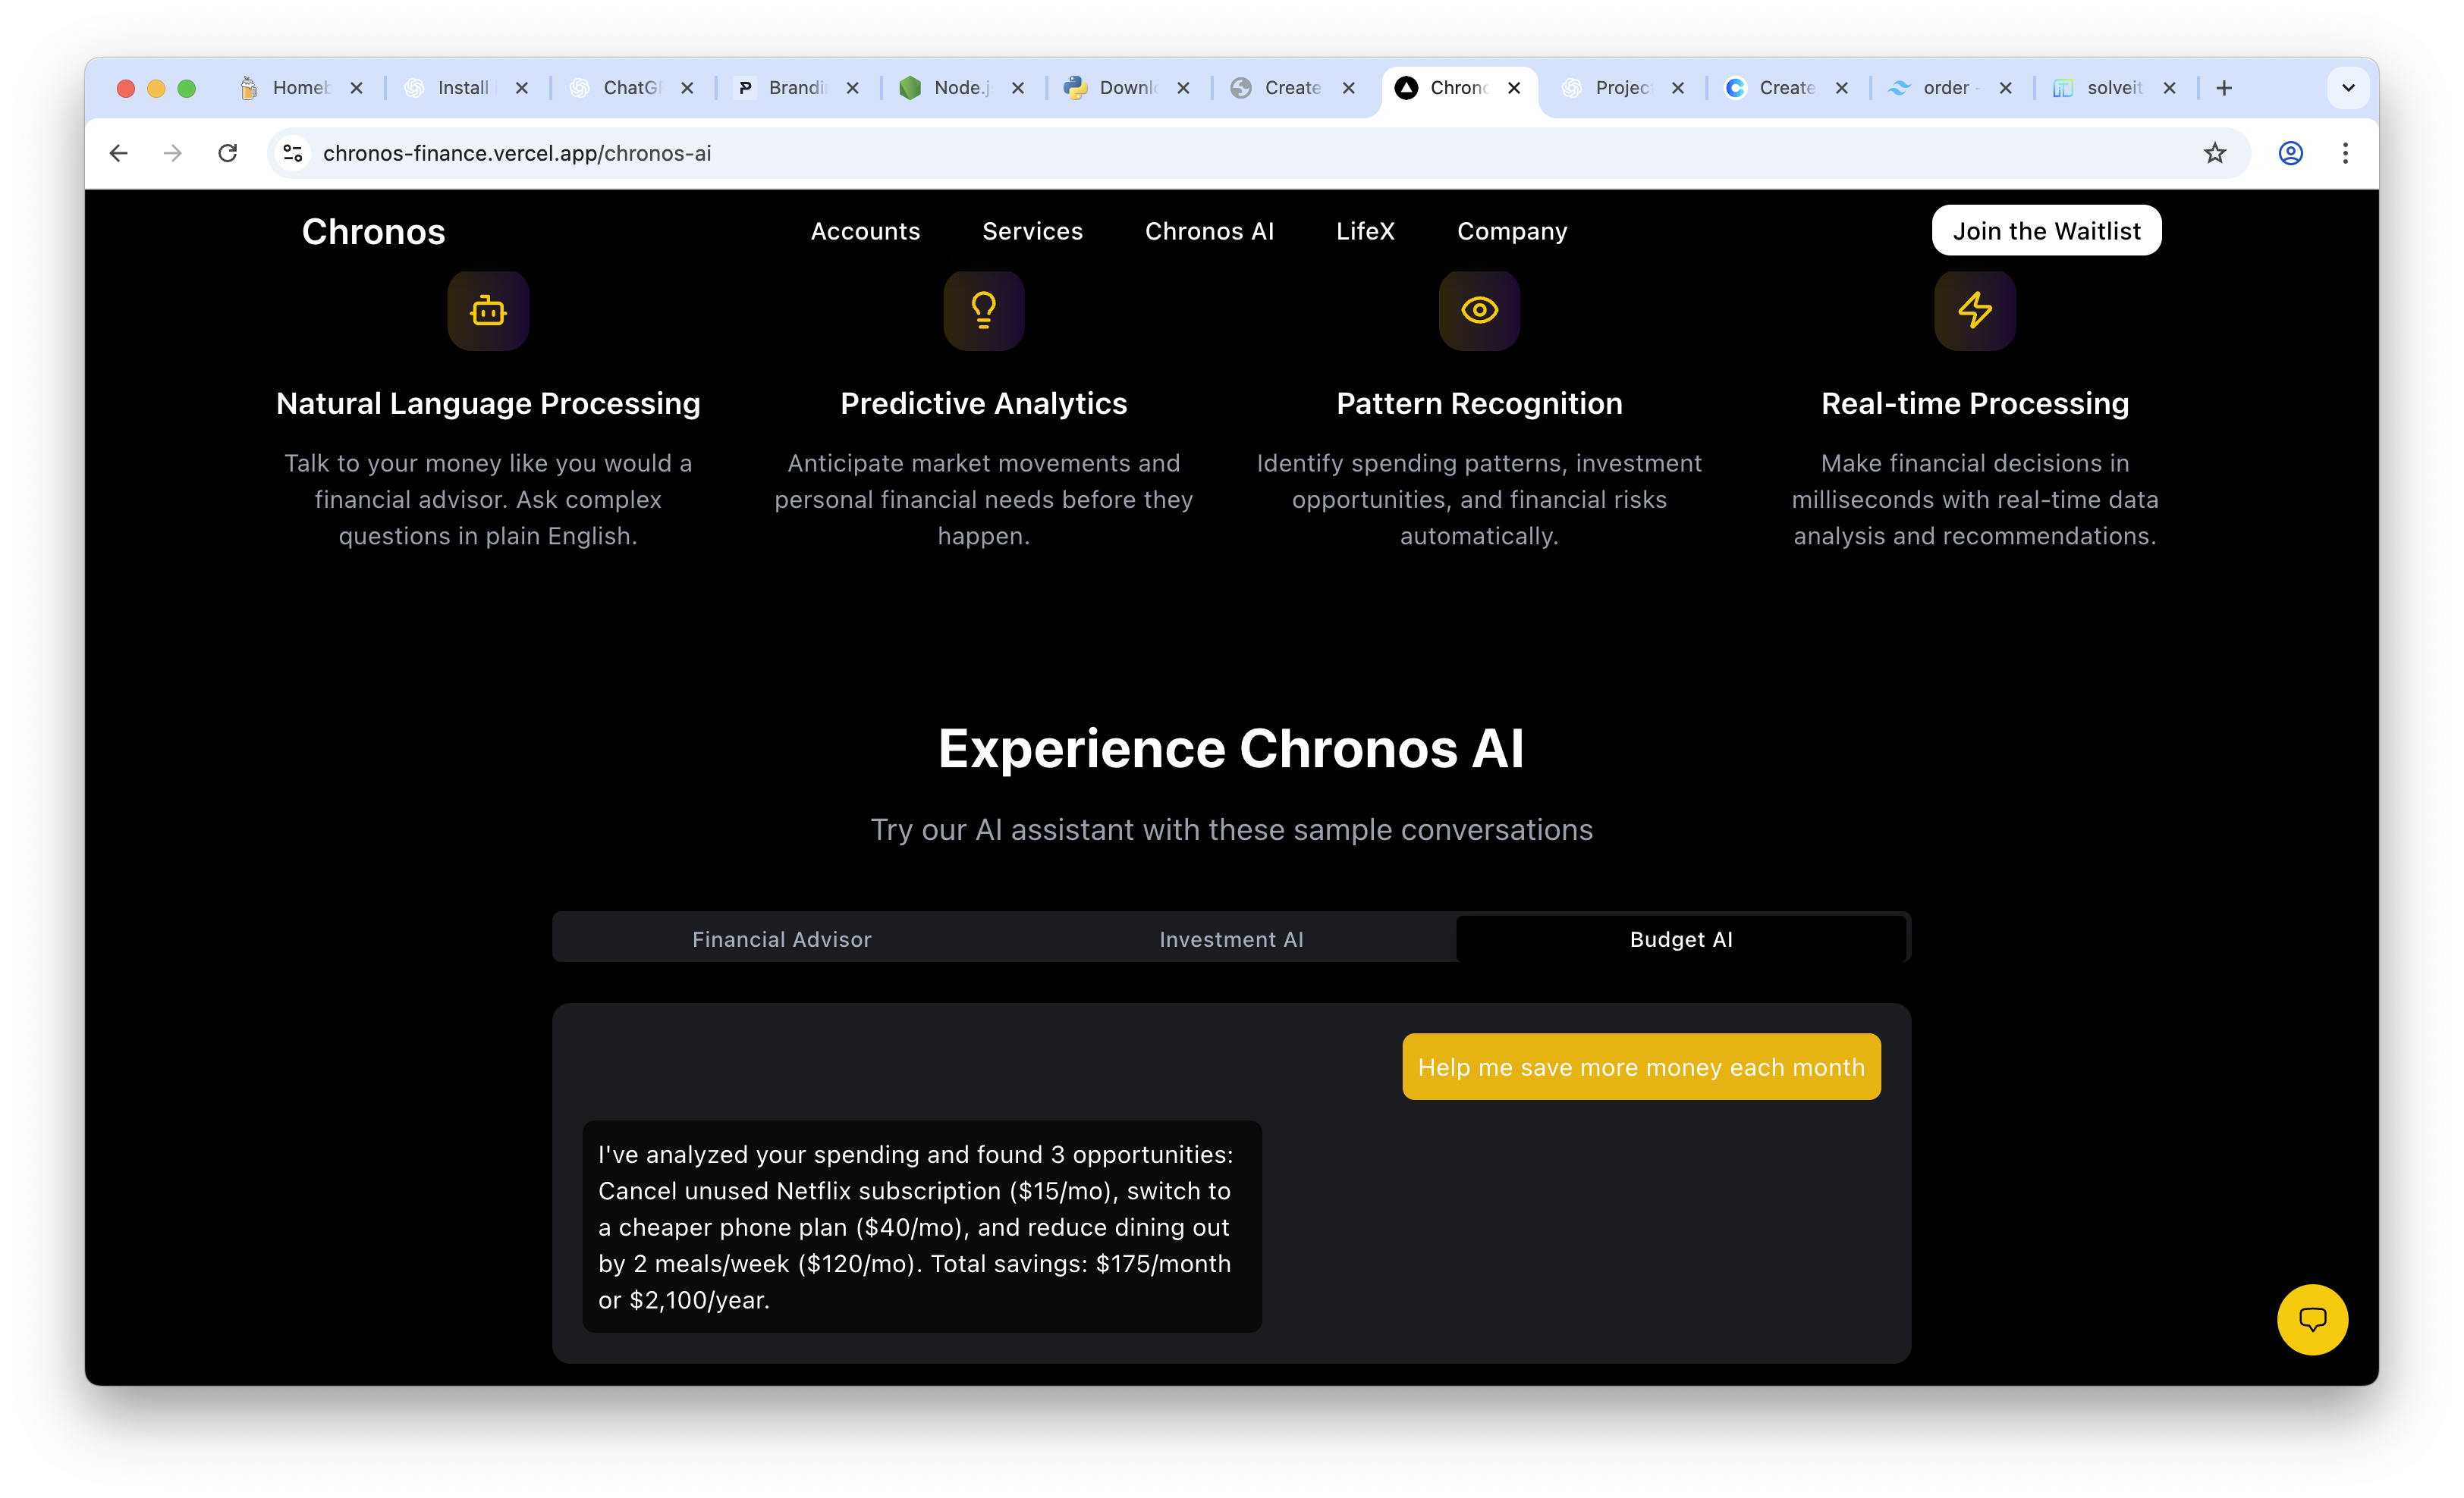Open the Chrome profile icon

[2291, 153]
